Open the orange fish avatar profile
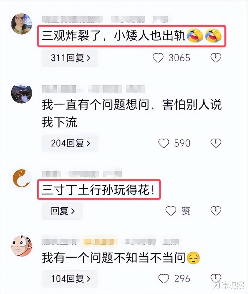 pyautogui.click(x=22, y=178)
